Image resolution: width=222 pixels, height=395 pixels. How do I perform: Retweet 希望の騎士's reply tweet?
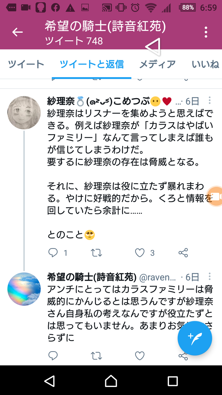97,356
